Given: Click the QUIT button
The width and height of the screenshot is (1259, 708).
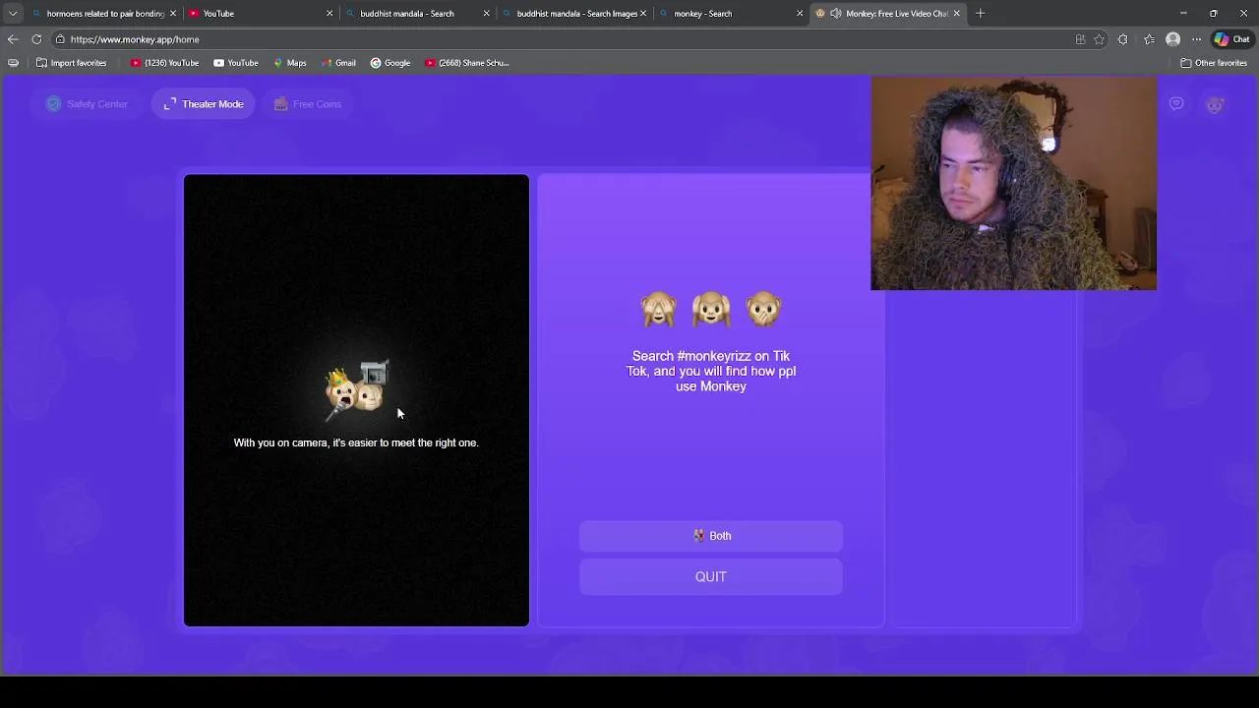Looking at the screenshot, I should click(711, 577).
